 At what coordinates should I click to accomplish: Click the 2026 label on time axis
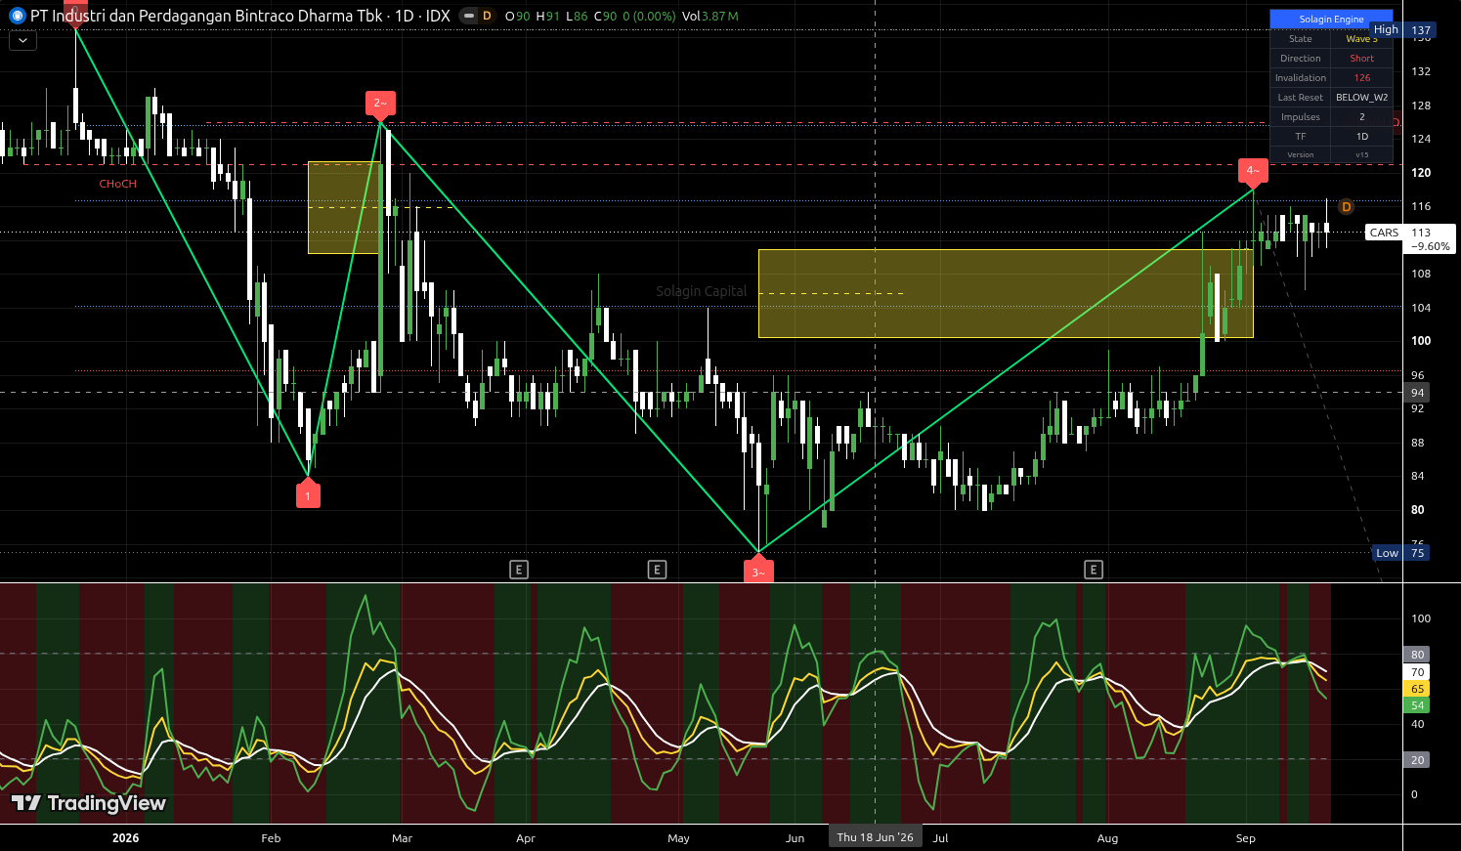pos(125,838)
